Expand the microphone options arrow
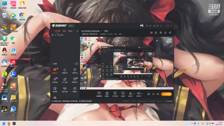Screen dimensions: 224x126 (x=134, y=94)
